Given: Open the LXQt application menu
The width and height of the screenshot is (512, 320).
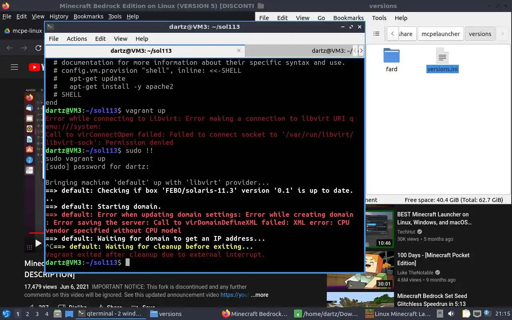Looking at the screenshot, I should (x=6, y=314).
